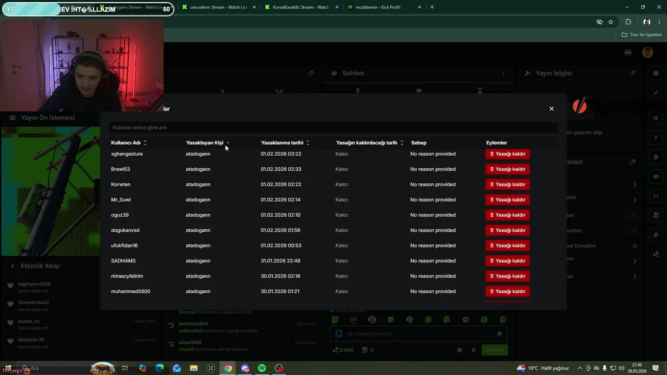Open the weather widget showing 10°C
This screenshot has height=375, width=667.
[x=542, y=368]
